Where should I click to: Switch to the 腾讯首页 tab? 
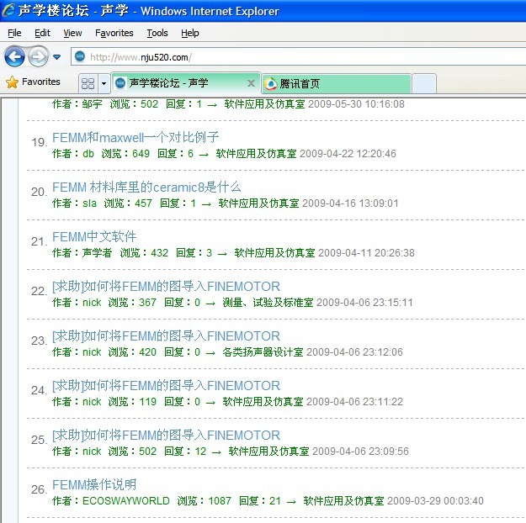click(335, 83)
